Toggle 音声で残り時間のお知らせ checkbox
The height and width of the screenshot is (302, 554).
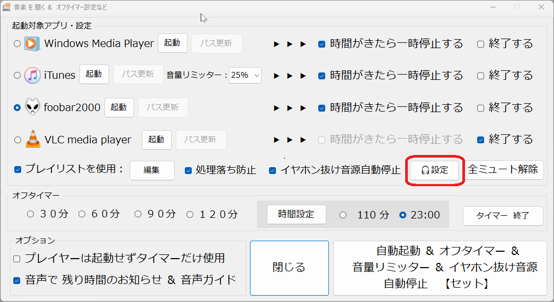coord(16,280)
